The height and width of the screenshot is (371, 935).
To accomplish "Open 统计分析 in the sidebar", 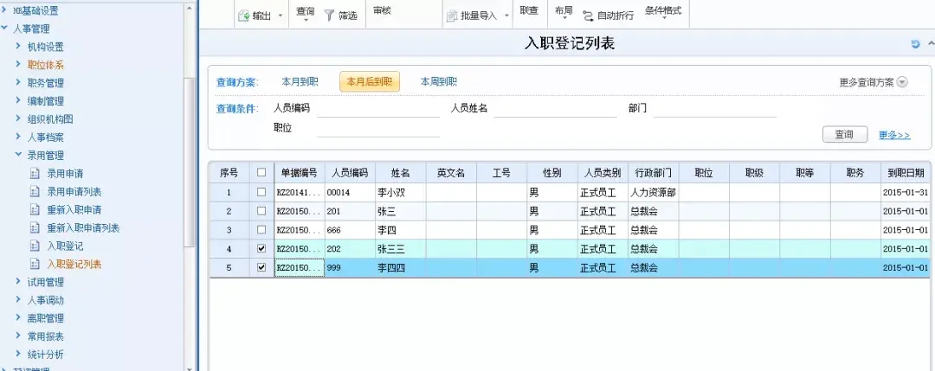I will tap(45, 355).
